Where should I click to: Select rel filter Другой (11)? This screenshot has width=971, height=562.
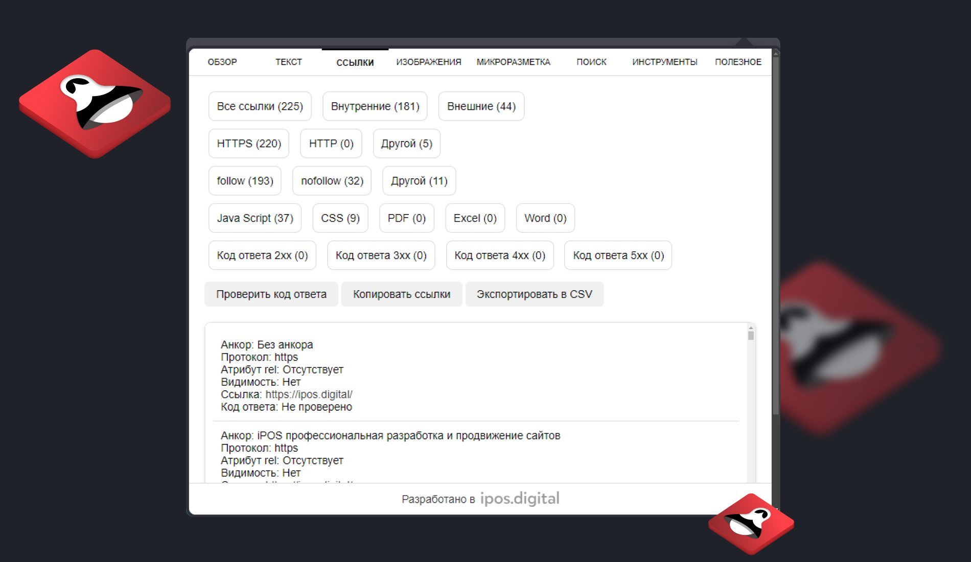click(419, 181)
